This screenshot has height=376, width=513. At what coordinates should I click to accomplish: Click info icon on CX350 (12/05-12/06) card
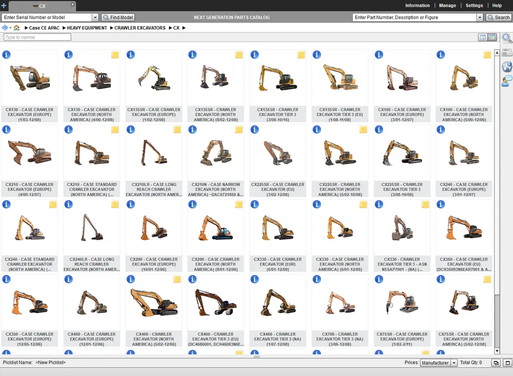coord(7,279)
